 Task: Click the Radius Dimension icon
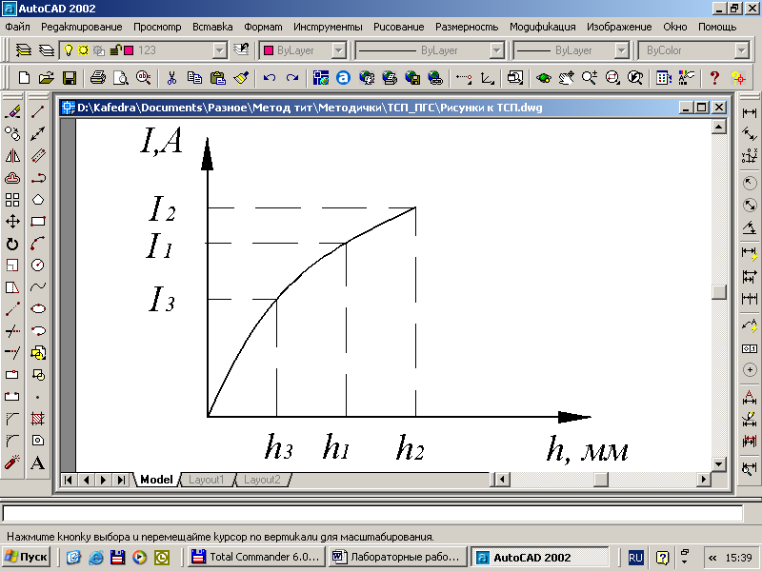pos(750,183)
